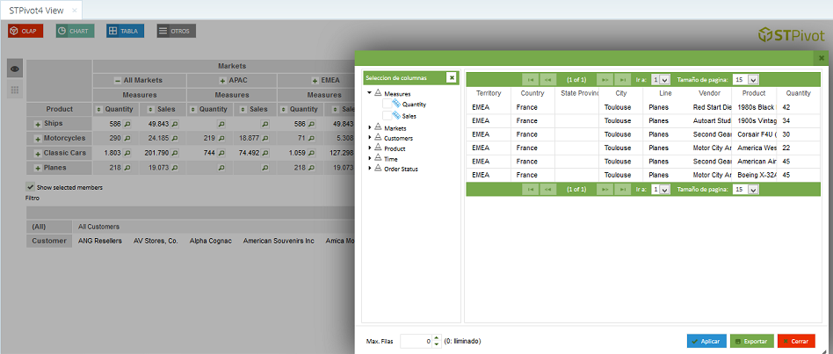Image resolution: width=833 pixels, height=354 pixels.
Task: Check the Quantity measure checkbox
Action: coord(387,105)
